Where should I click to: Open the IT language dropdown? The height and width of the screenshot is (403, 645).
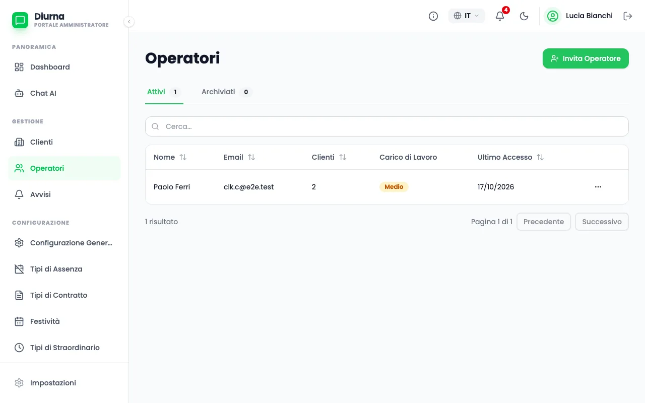pyautogui.click(x=467, y=16)
